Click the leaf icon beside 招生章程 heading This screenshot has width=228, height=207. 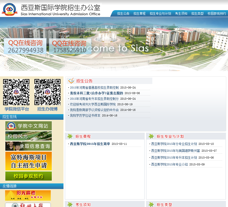(x=70, y=136)
